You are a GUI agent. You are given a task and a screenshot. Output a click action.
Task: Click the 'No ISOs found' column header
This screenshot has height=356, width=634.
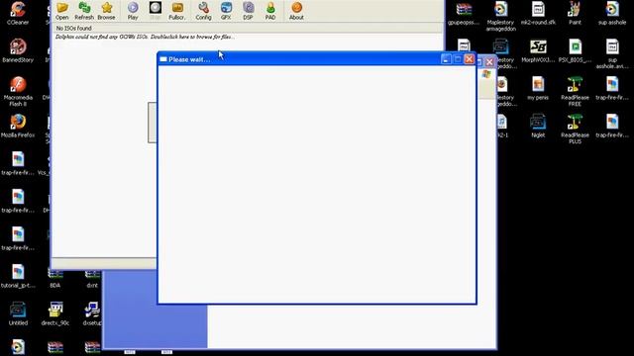(x=248, y=29)
